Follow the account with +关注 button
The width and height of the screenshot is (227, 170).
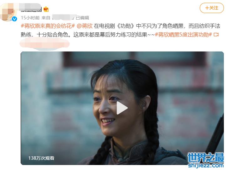(212, 8)
